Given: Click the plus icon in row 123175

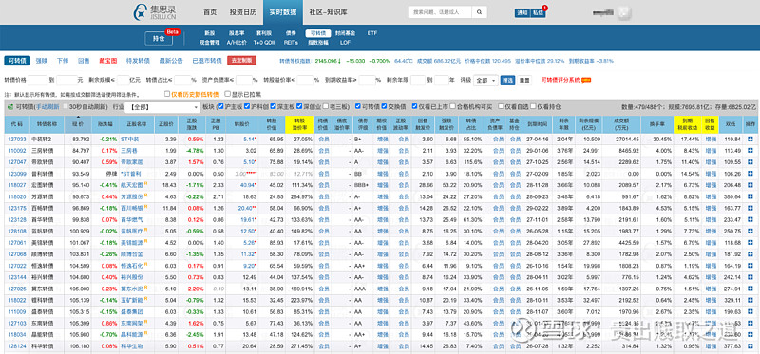Looking at the screenshot, I should point(750,208).
